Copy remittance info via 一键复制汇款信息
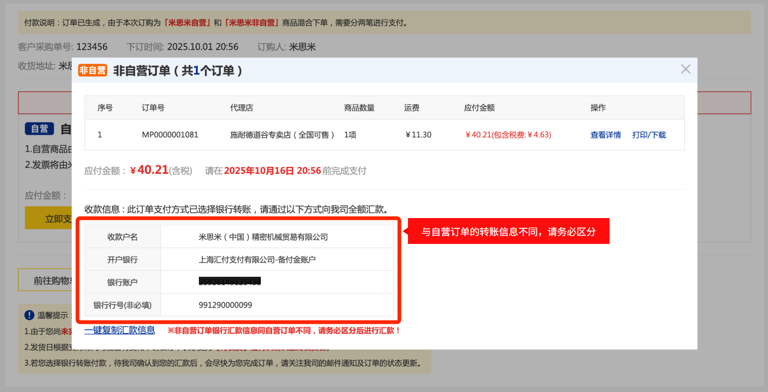The height and width of the screenshot is (392, 768). click(x=120, y=330)
